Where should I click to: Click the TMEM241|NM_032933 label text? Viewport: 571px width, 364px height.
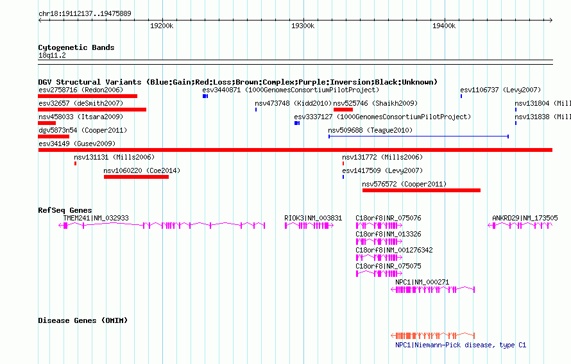(x=96, y=218)
